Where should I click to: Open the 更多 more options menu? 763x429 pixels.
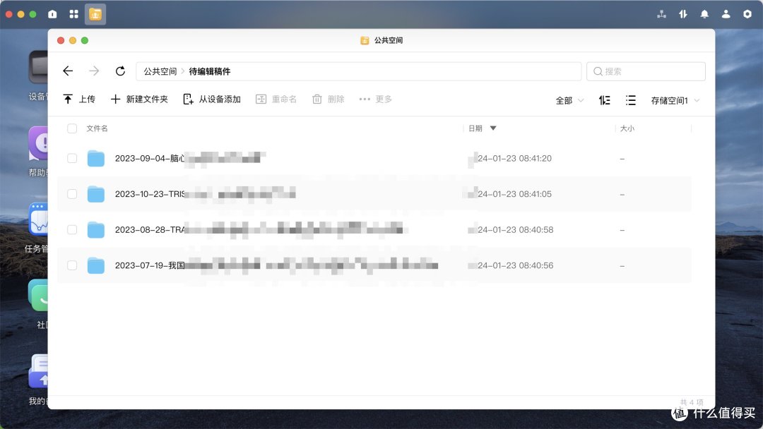[375, 99]
